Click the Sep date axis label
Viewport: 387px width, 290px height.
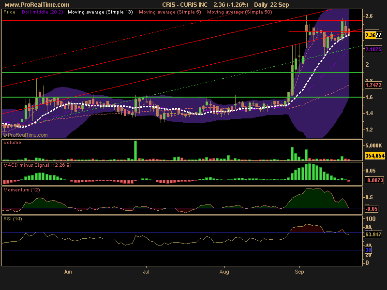coord(299,272)
